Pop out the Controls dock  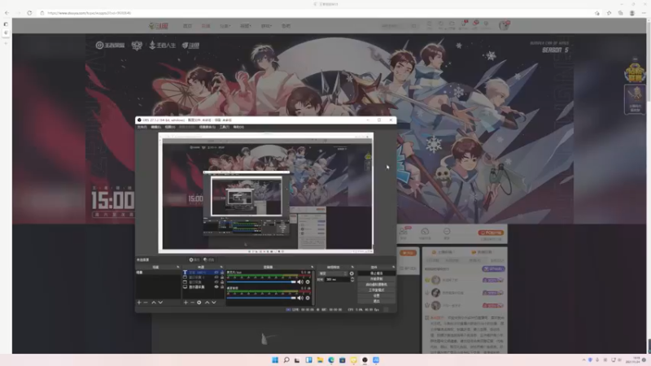(394, 268)
